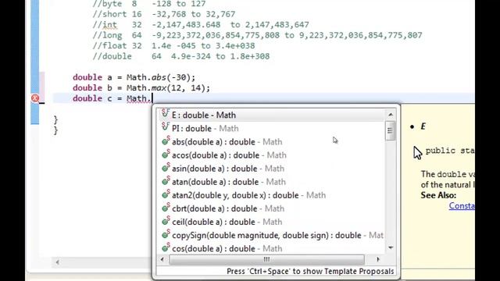500x281 pixels.
Task: Click 'See Also:' in Javadoc popup
Action: pos(438,195)
